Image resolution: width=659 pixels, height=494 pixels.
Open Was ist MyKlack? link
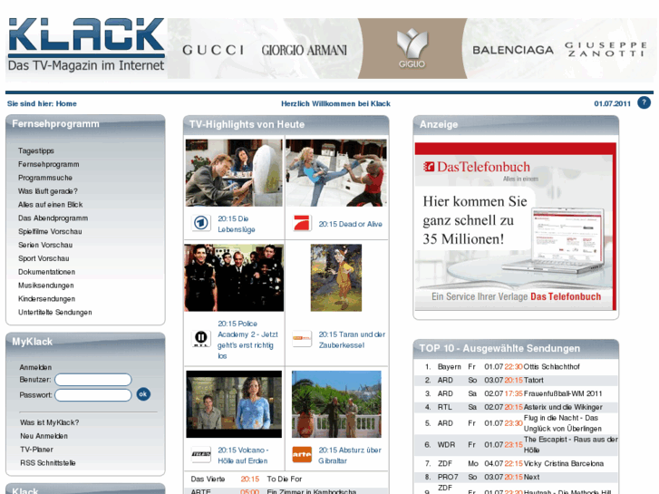[50, 422]
